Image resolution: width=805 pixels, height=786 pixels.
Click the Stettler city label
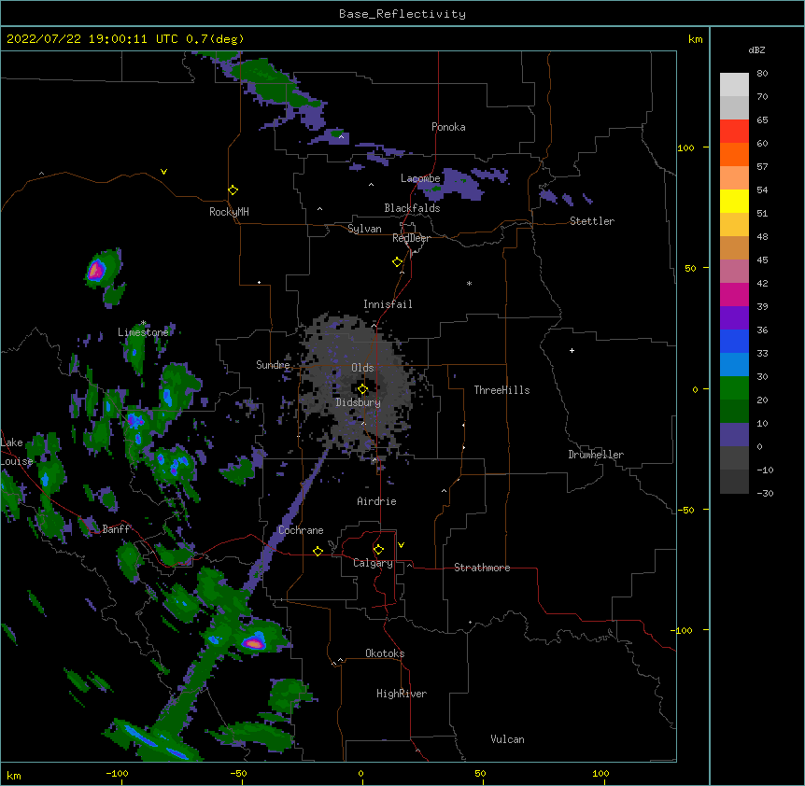coord(592,221)
